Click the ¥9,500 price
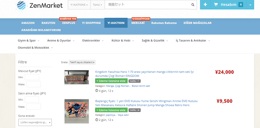The image size is (260, 128). (x=224, y=101)
